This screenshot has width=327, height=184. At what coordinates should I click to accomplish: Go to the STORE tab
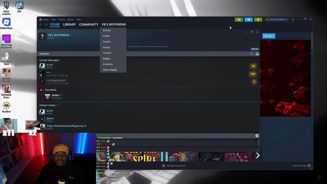tap(55, 25)
